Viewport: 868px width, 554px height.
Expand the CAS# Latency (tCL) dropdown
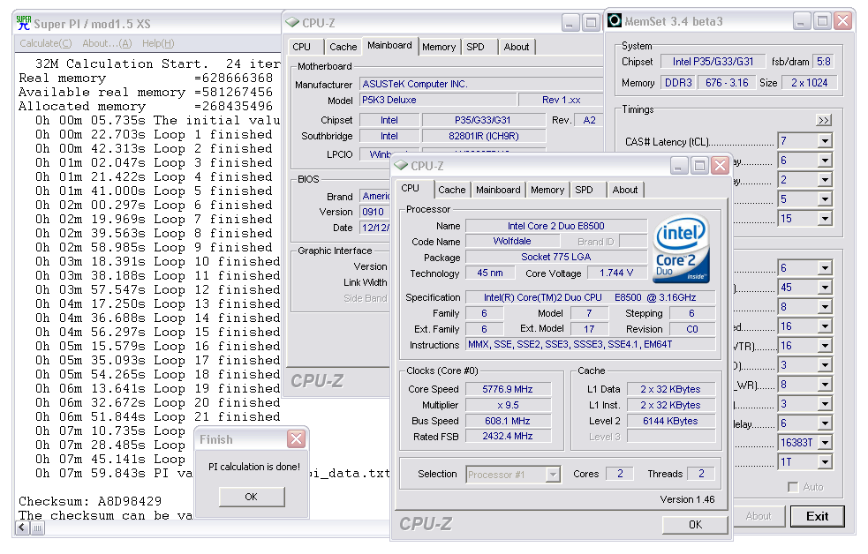(824, 141)
